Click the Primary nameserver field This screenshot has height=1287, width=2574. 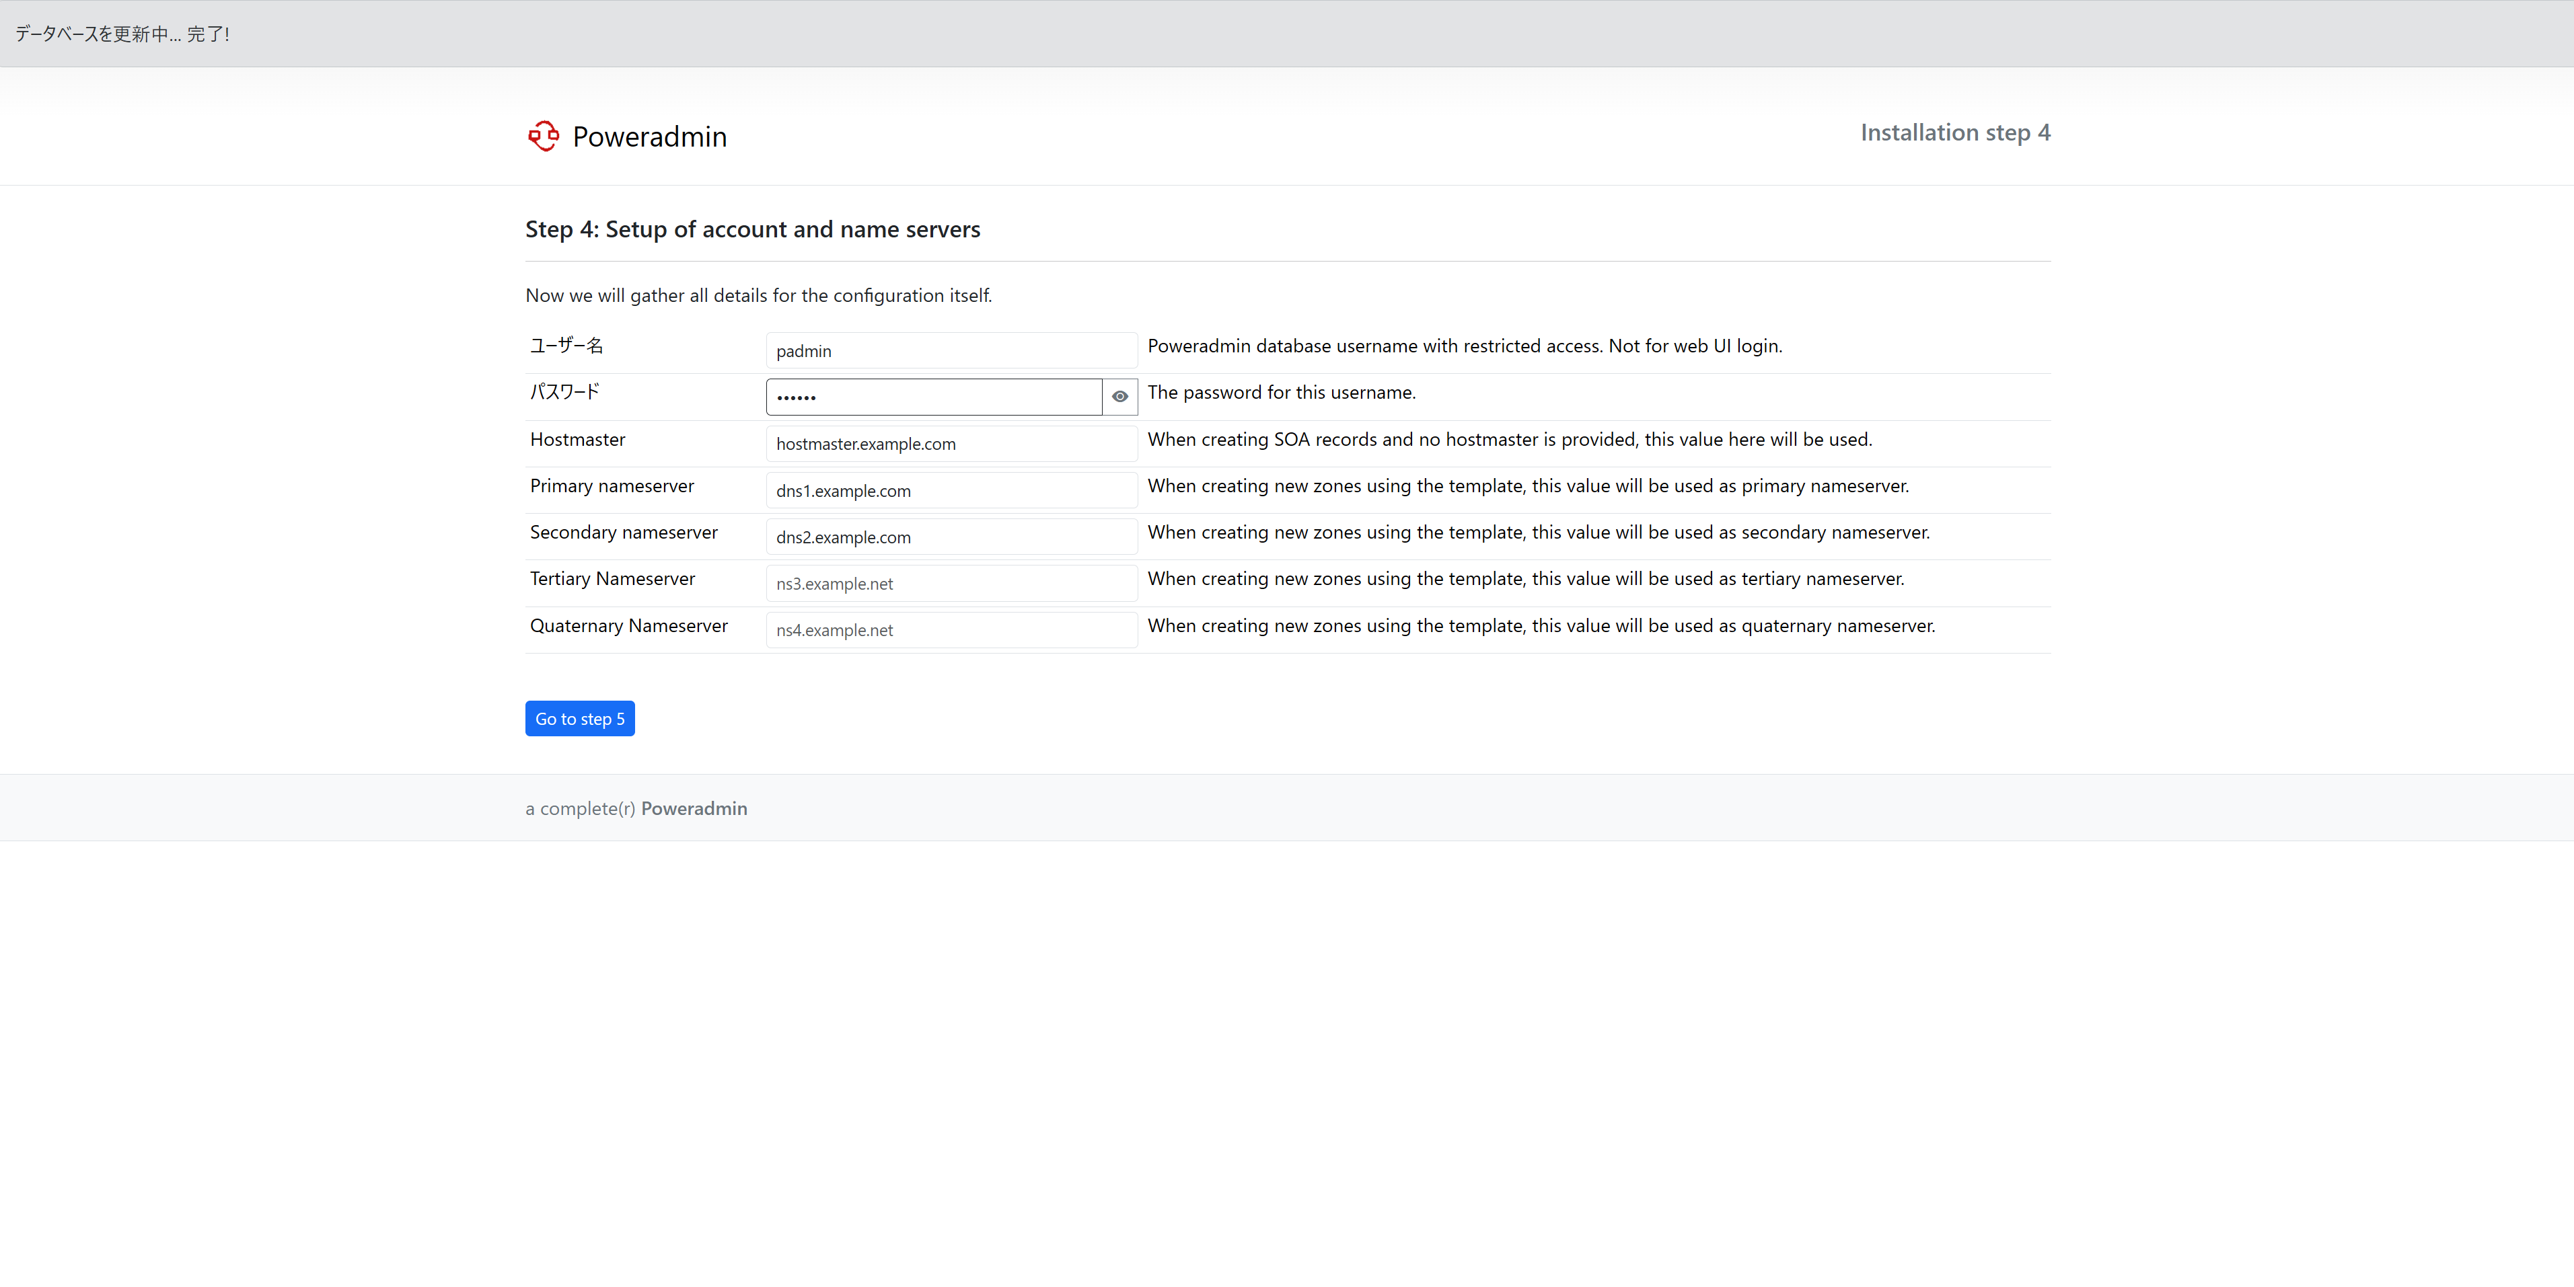(950, 490)
